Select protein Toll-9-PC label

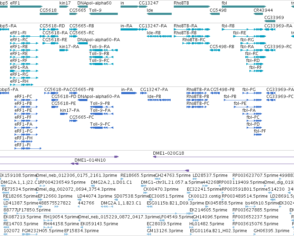(x=100, y=124)
